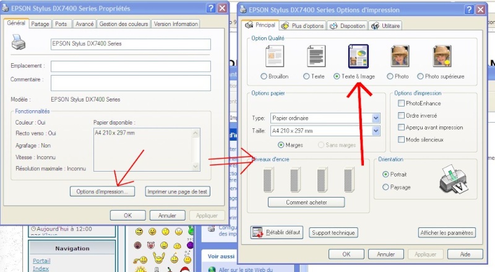Click Options d'impression button
This screenshot has height=272, width=495.
click(x=102, y=191)
